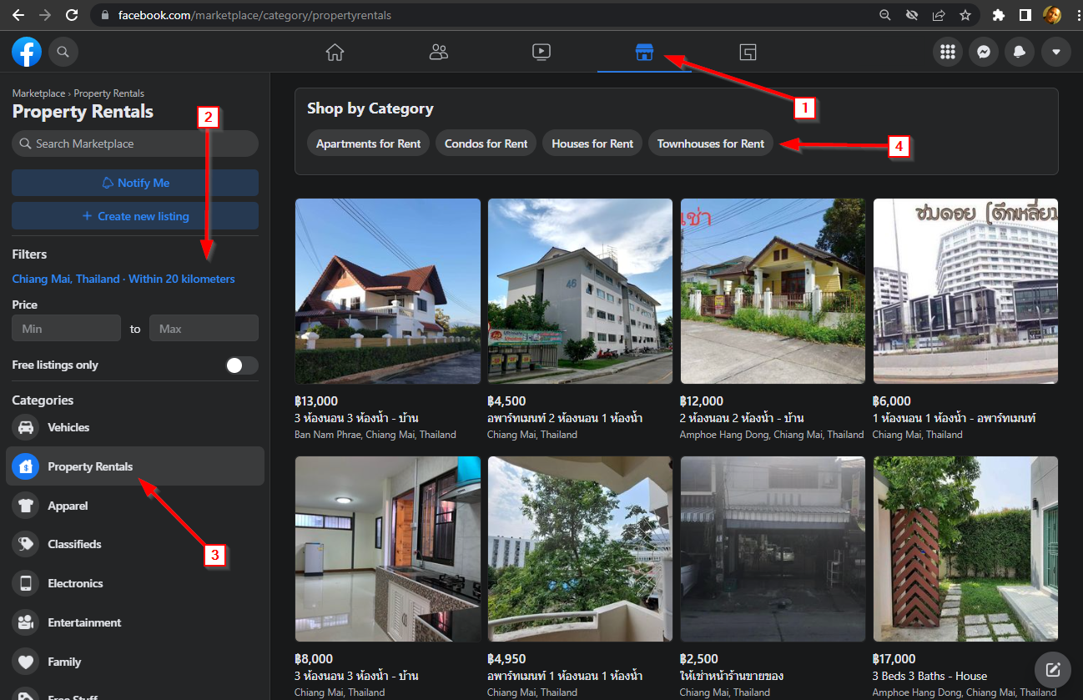
Task: Click the Facebook logo
Action: click(27, 53)
